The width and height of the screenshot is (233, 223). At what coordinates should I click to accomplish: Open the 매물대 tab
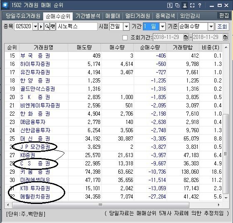pyautogui.click(x=113, y=16)
